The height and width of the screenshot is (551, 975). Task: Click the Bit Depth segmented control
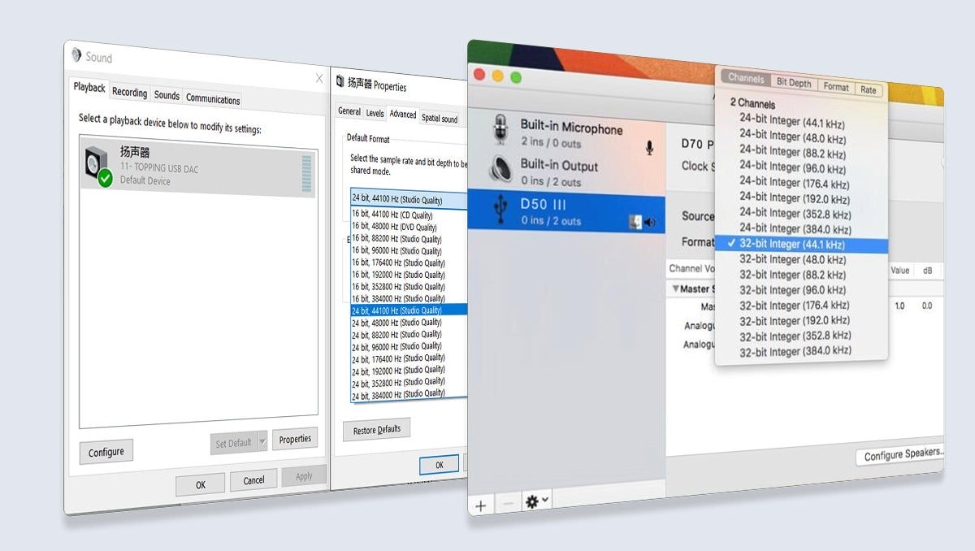click(793, 83)
